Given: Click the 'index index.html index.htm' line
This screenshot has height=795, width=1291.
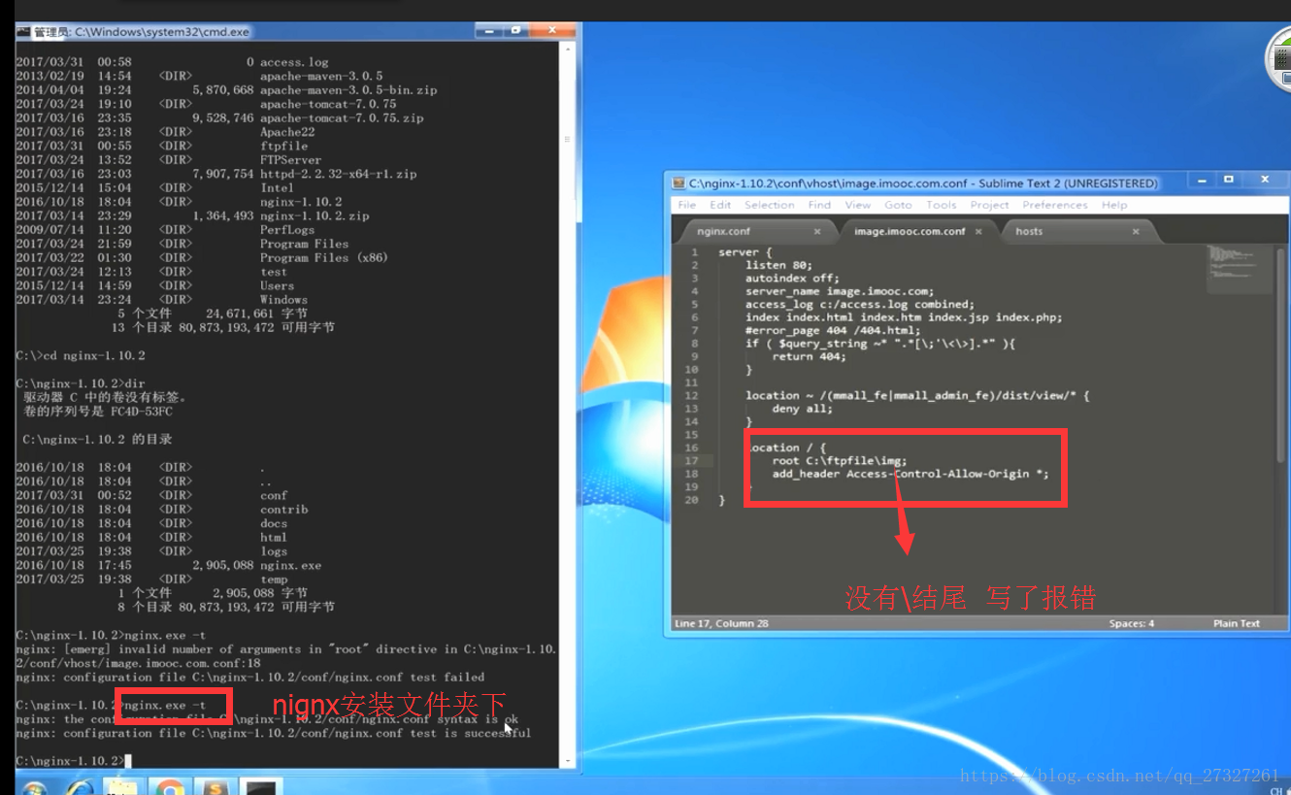Looking at the screenshot, I should (x=904, y=317).
